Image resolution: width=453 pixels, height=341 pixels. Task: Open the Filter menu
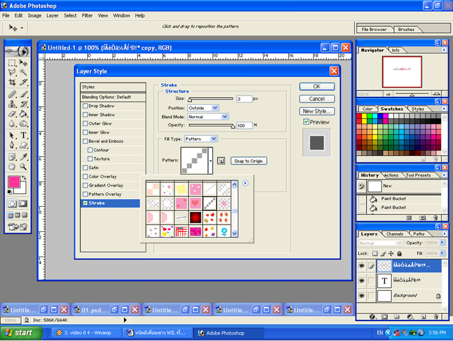pos(87,16)
